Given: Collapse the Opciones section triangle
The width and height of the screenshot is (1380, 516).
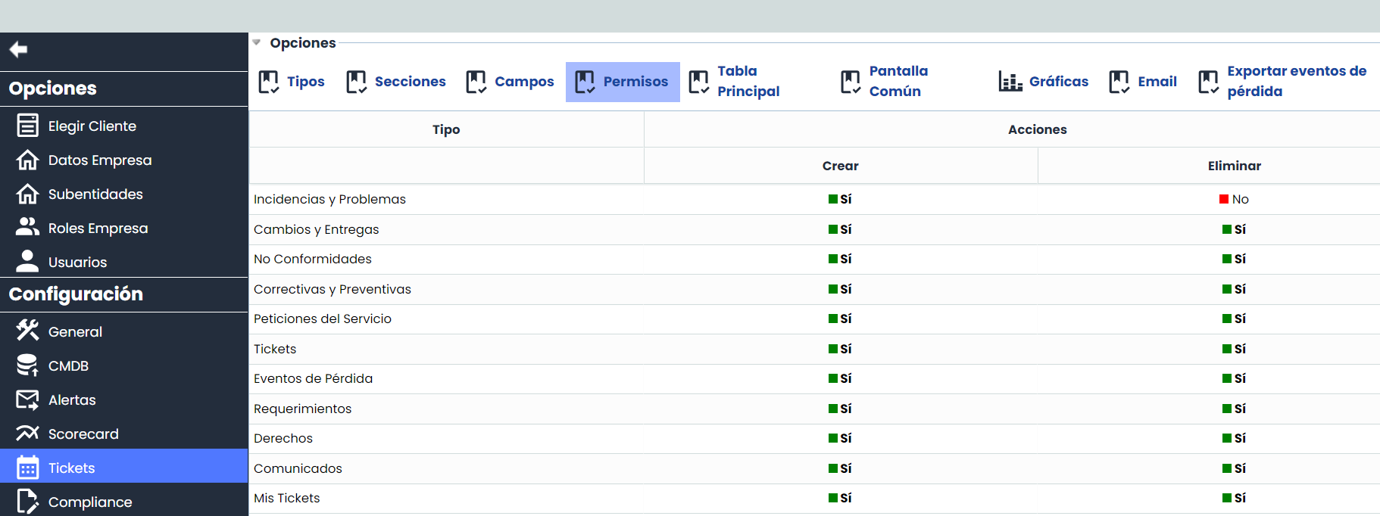Looking at the screenshot, I should point(257,43).
